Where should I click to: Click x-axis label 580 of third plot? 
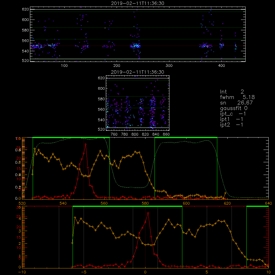click(145, 203)
